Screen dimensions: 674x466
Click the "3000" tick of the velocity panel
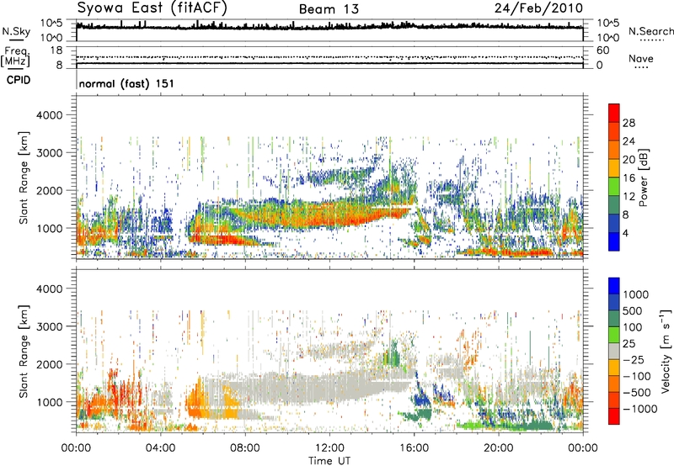49,326
